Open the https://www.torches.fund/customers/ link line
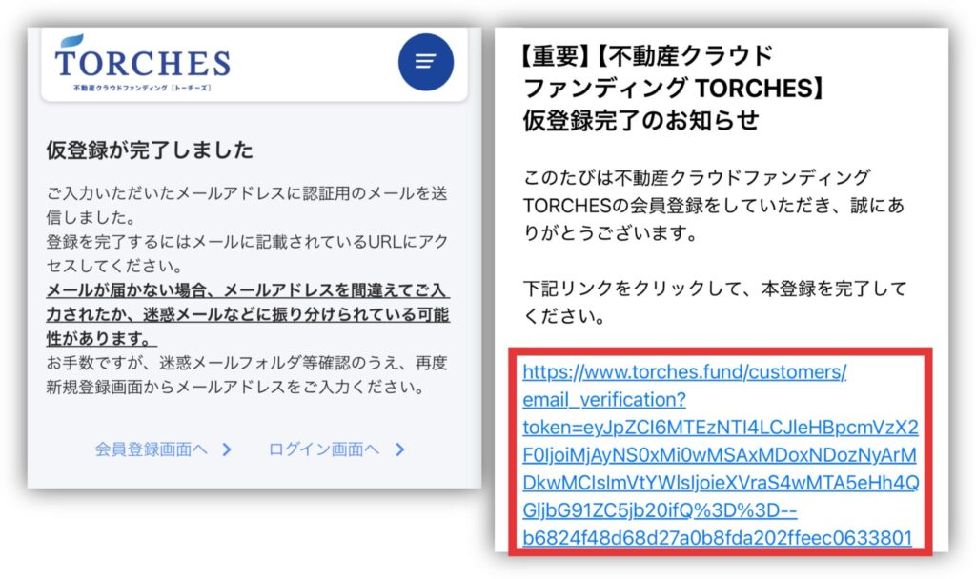This screenshot has height=579, width=976. pyautogui.click(x=684, y=372)
